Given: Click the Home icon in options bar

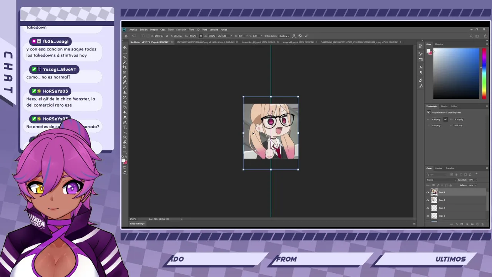Looking at the screenshot, I should coord(126,36).
